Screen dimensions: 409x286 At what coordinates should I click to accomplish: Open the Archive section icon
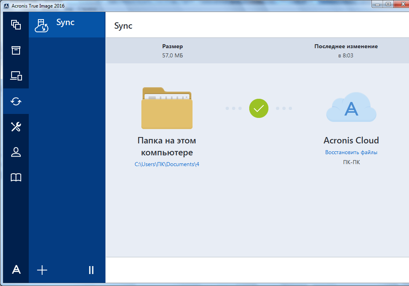point(16,50)
